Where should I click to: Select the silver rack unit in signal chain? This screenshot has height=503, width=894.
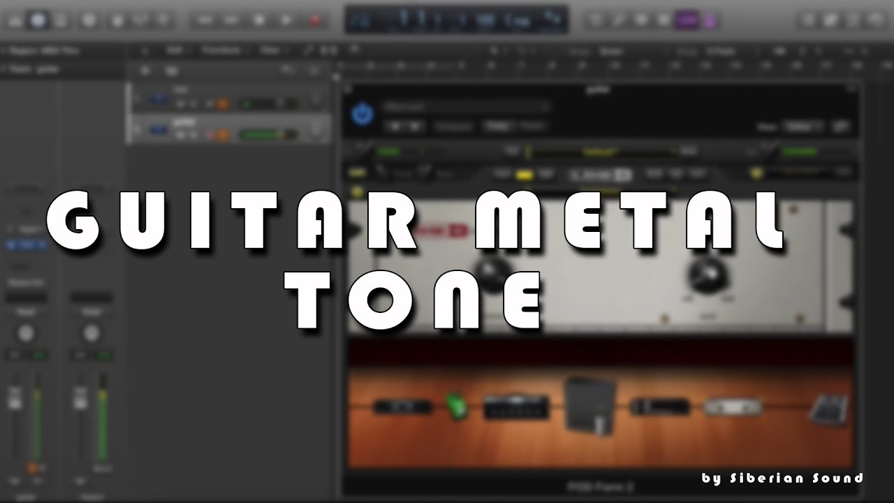click(x=733, y=407)
